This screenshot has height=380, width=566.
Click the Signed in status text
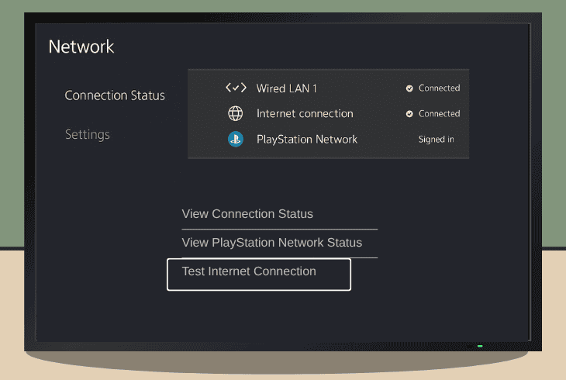[436, 140]
